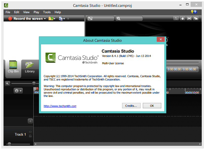Click the Camtasia Studio logo in About dialog
This screenshot has width=205, height=149.
coord(72,58)
